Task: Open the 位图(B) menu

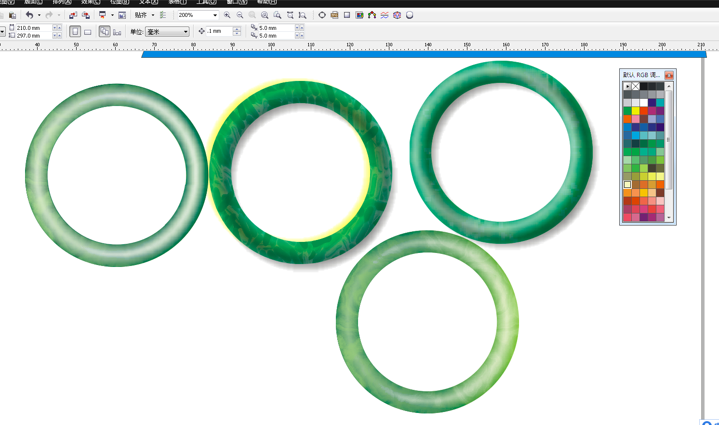Action: 120,2
